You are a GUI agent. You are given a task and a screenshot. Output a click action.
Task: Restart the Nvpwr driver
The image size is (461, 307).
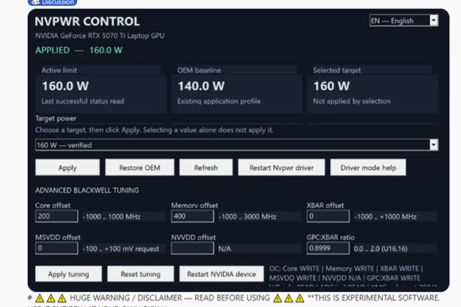(x=281, y=167)
